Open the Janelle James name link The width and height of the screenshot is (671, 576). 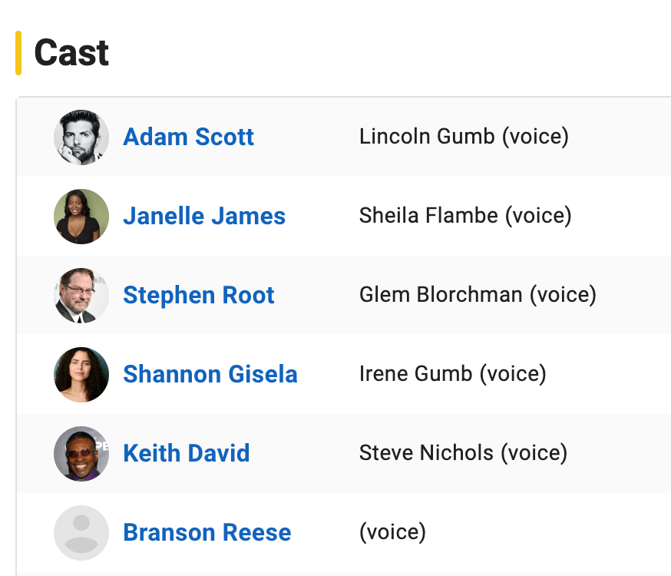[204, 216]
